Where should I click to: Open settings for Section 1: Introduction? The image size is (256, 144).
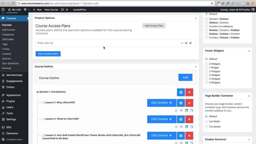click(181, 92)
